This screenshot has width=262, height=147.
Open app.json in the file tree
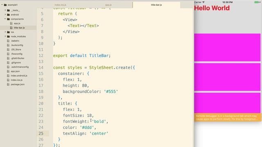coord(15,71)
